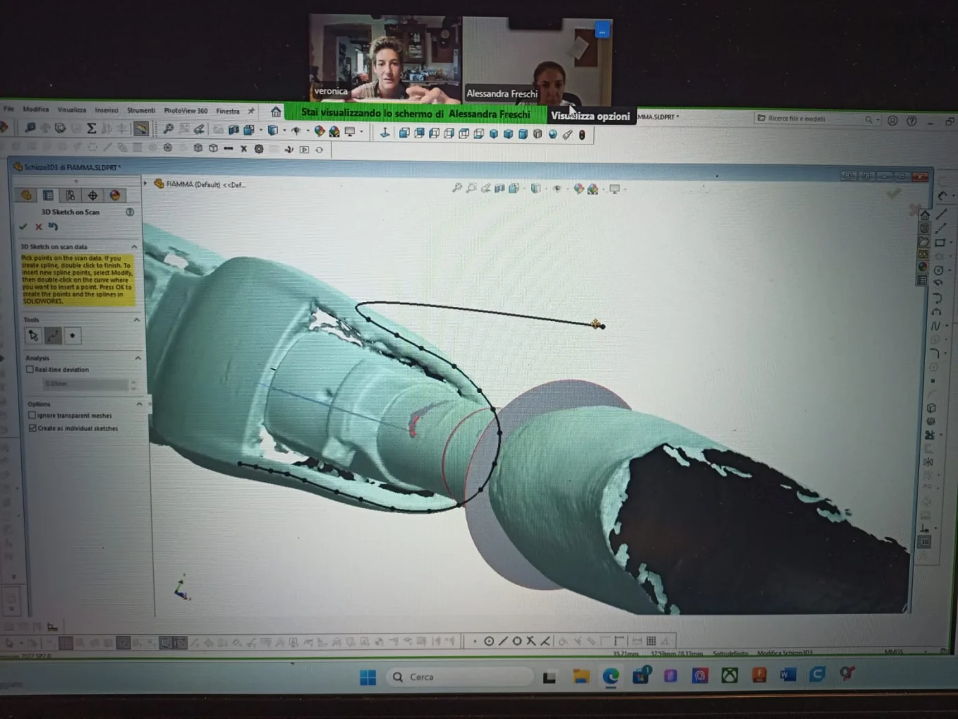The height and width of the screenshot is (719, 958).
Task: Collapse the Options section
Action: pos(139,404)
